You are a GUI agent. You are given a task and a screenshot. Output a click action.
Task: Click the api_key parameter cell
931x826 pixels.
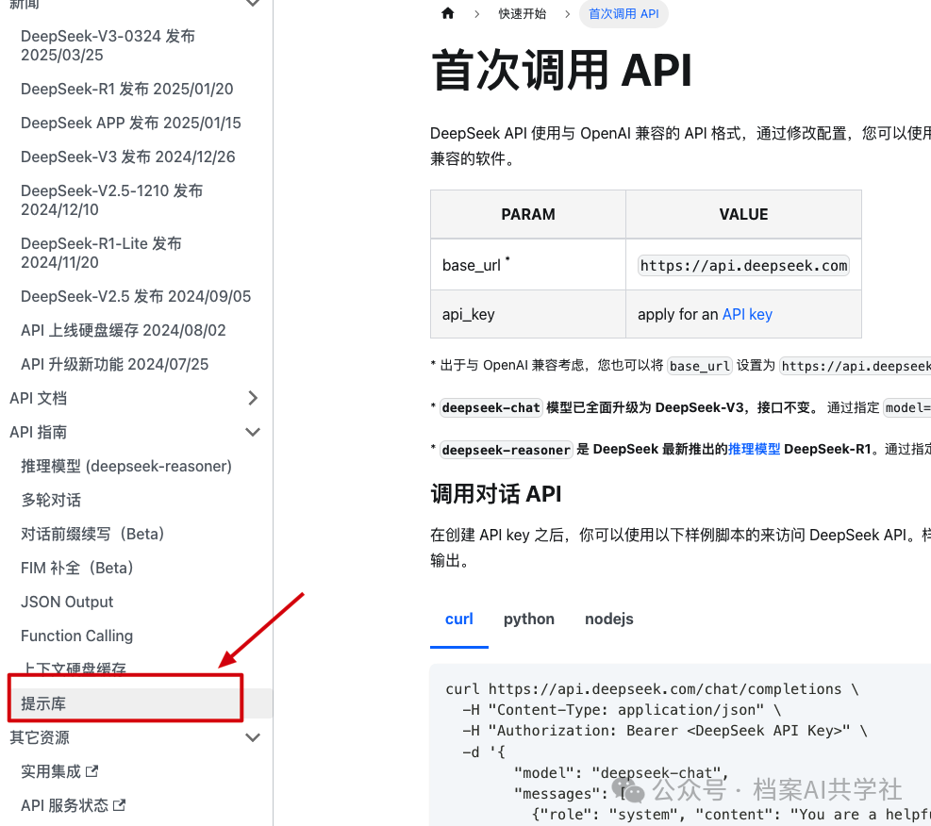coord(528,314)
